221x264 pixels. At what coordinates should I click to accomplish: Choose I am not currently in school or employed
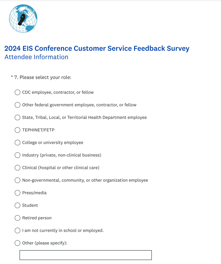[17, 231]
